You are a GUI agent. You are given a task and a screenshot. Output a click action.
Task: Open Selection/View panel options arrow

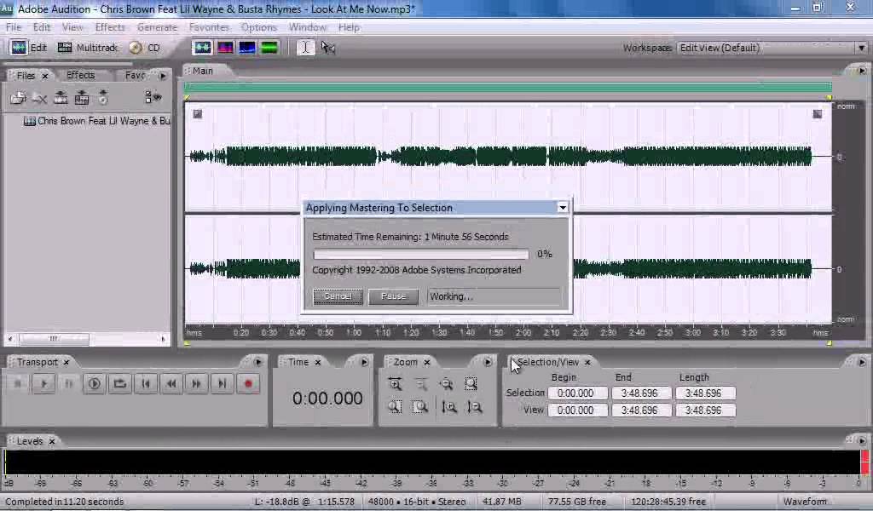point(862,362)
